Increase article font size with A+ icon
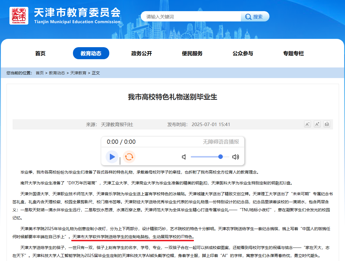345x261 pixels. [317, 124]
